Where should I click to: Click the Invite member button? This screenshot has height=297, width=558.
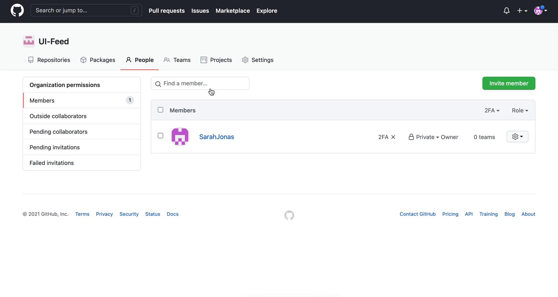coord(509,83)
